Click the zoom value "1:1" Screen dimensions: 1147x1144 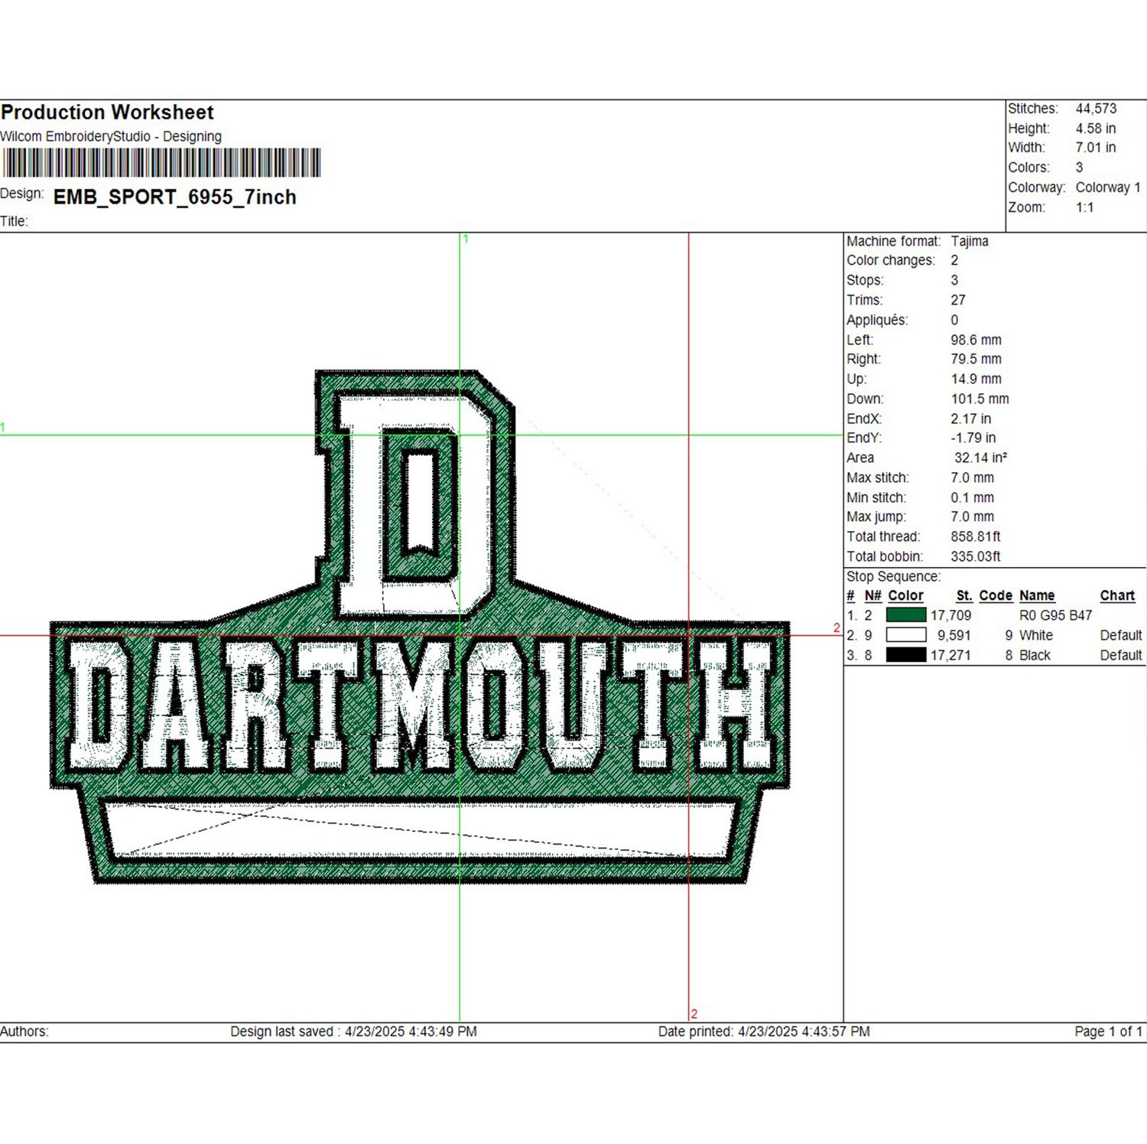1085,207
